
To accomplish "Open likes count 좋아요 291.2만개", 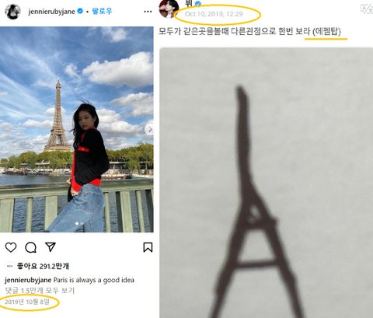I will 43,266.
